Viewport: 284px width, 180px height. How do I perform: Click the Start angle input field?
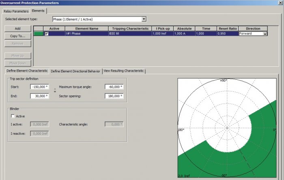point(40,87)
